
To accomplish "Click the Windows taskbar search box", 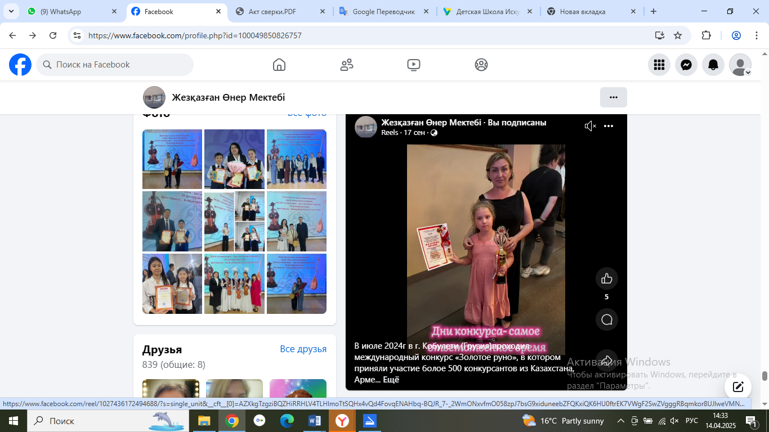I will click(108, 421).
